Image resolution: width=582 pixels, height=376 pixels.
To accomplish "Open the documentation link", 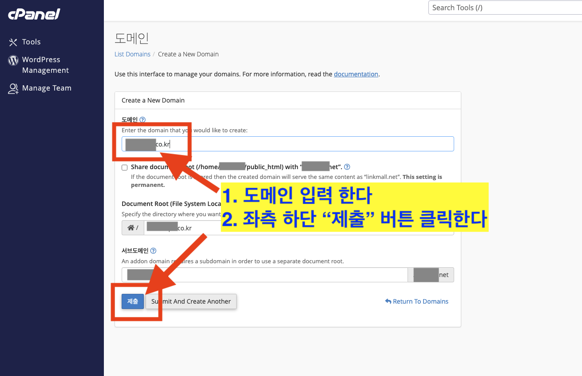I will coord(356,74).
